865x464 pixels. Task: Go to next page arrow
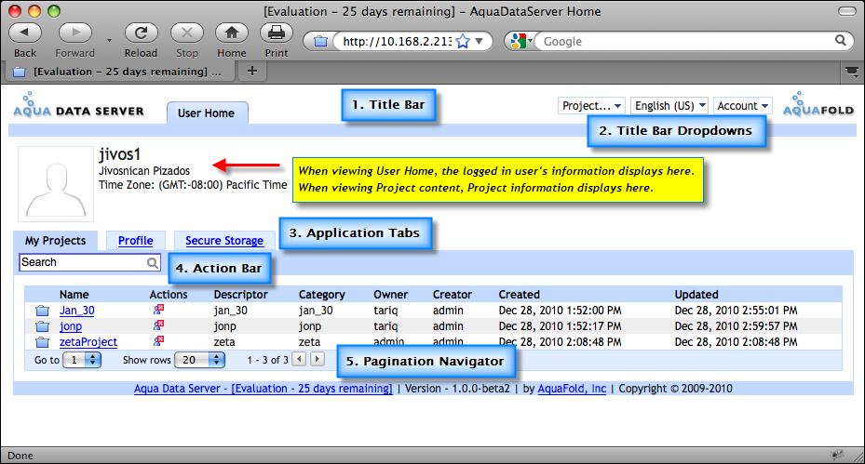click(318, 359)
